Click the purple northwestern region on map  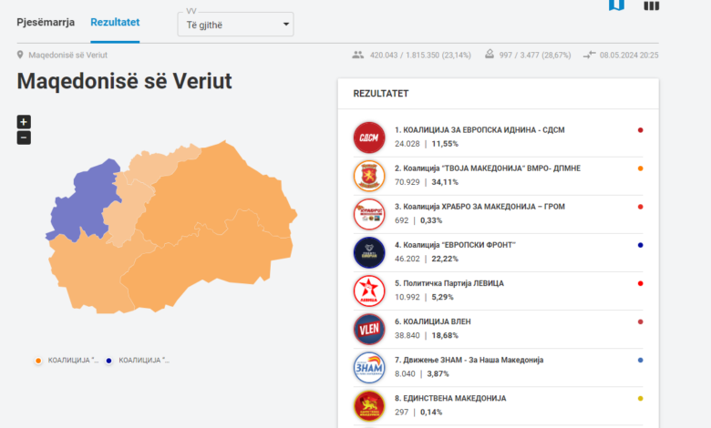(x=82, y=200)
